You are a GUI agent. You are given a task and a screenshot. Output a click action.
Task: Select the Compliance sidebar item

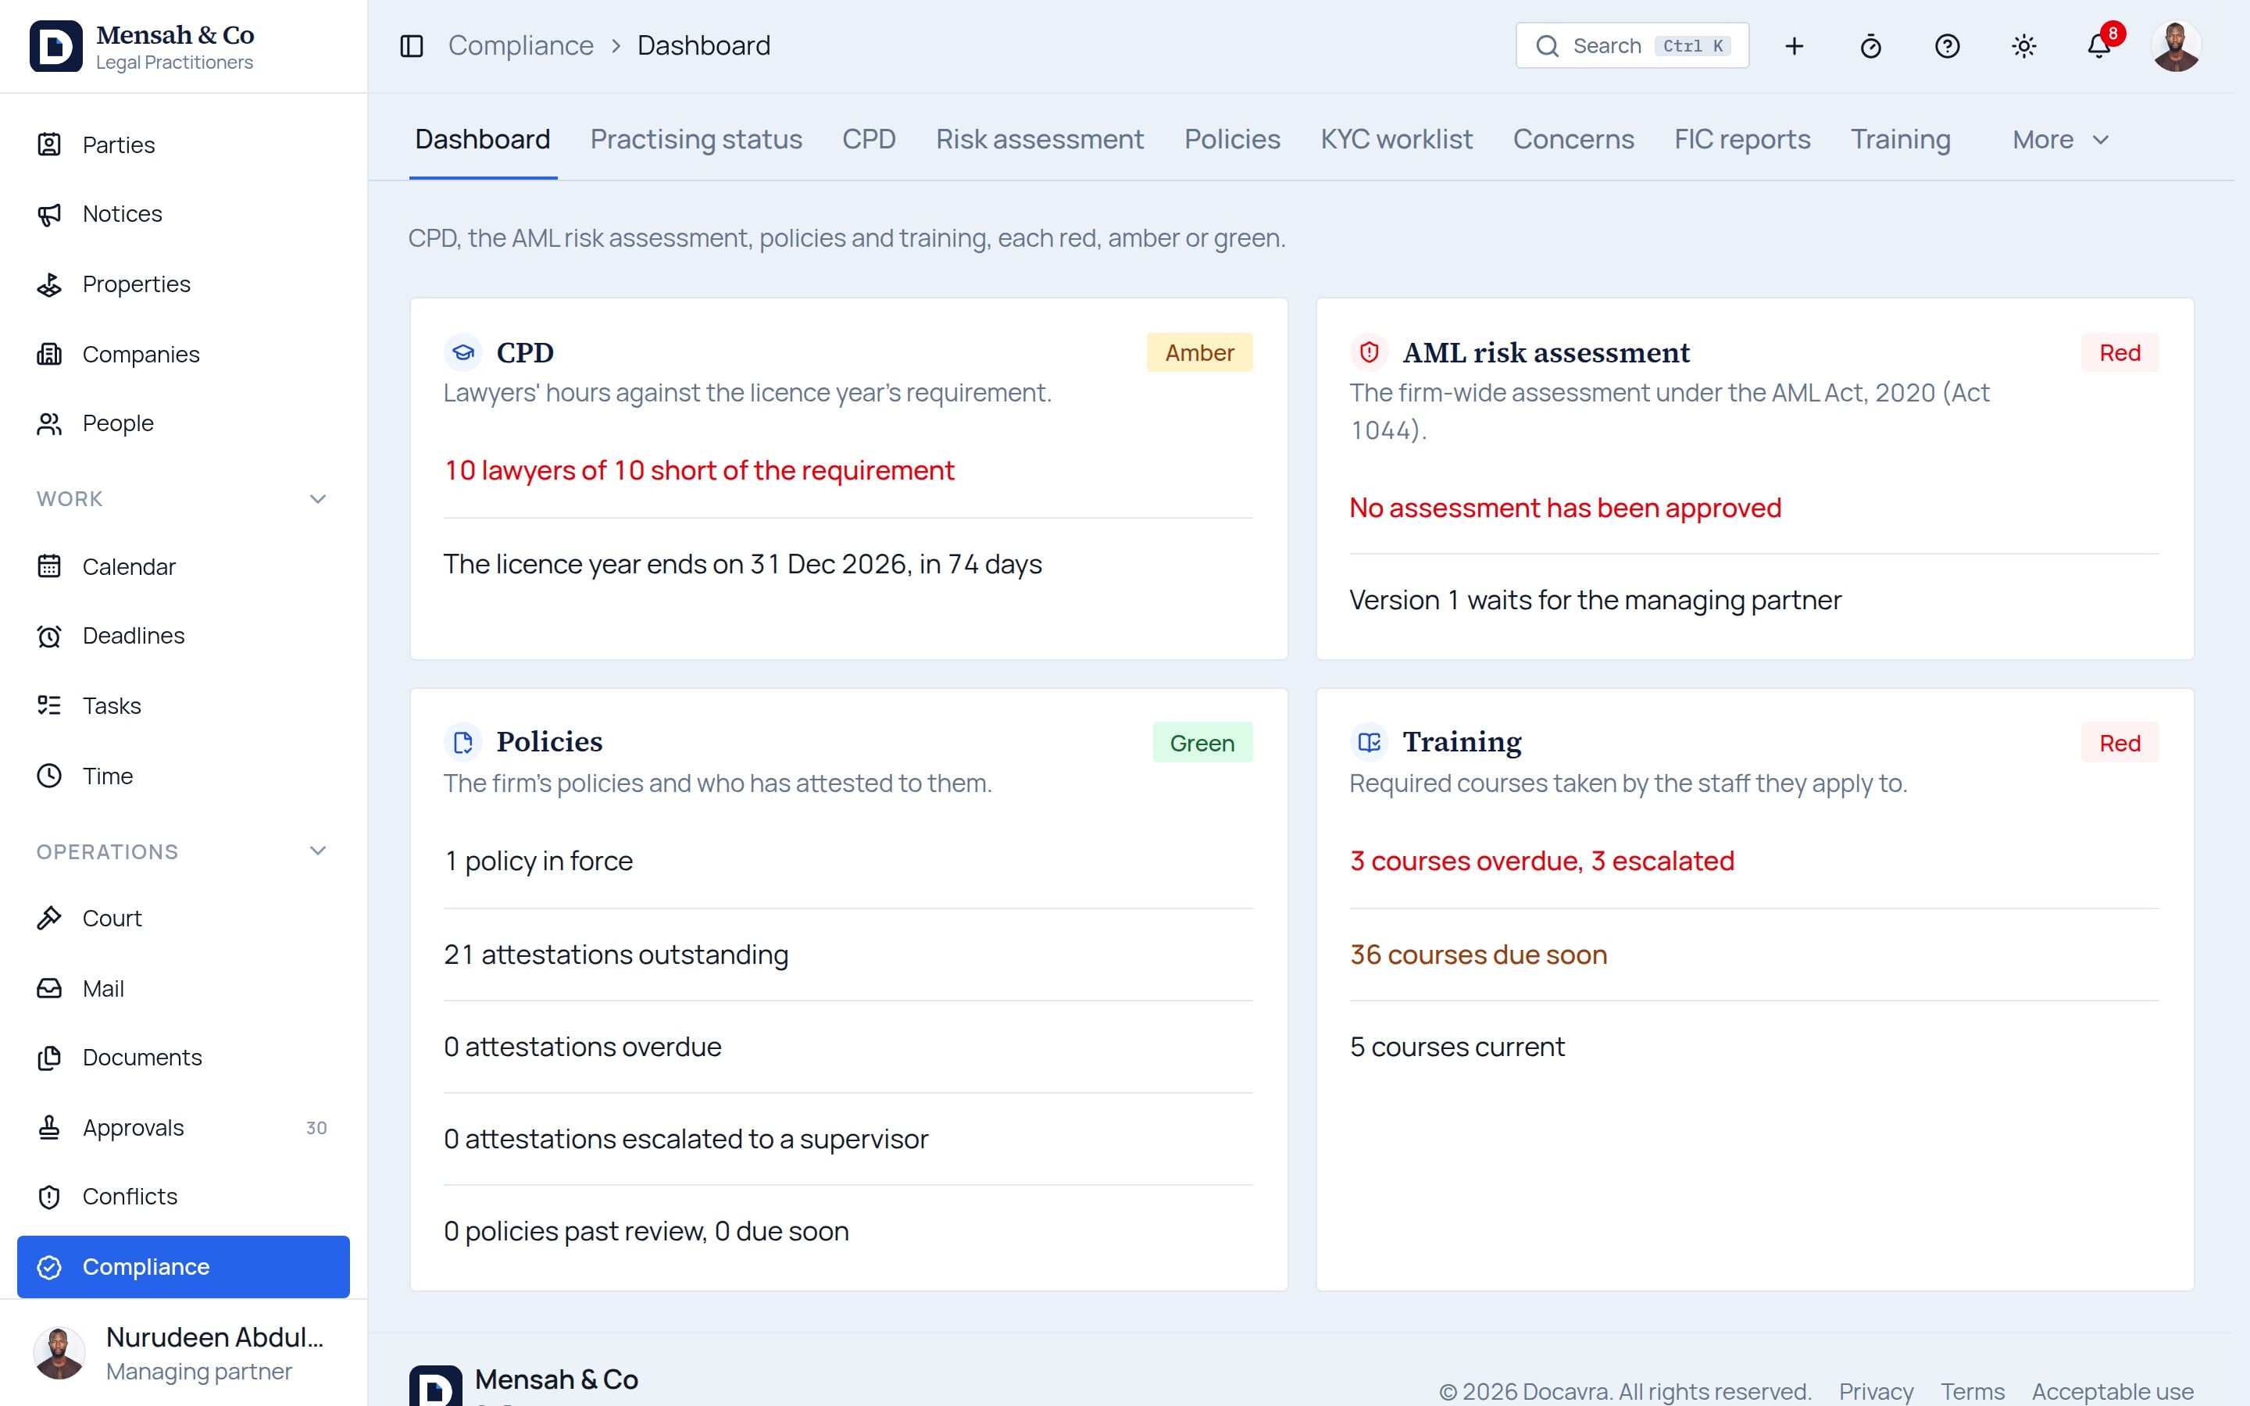(x=183, y=1266)
